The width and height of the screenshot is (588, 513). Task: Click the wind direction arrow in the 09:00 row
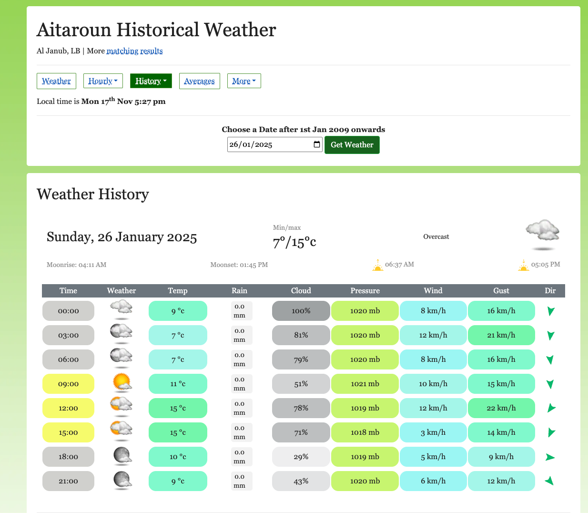coord(550,384)
